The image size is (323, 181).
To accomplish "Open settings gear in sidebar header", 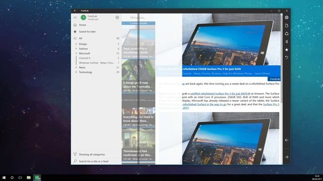I will pyautogui.click(x=117, y=18).
